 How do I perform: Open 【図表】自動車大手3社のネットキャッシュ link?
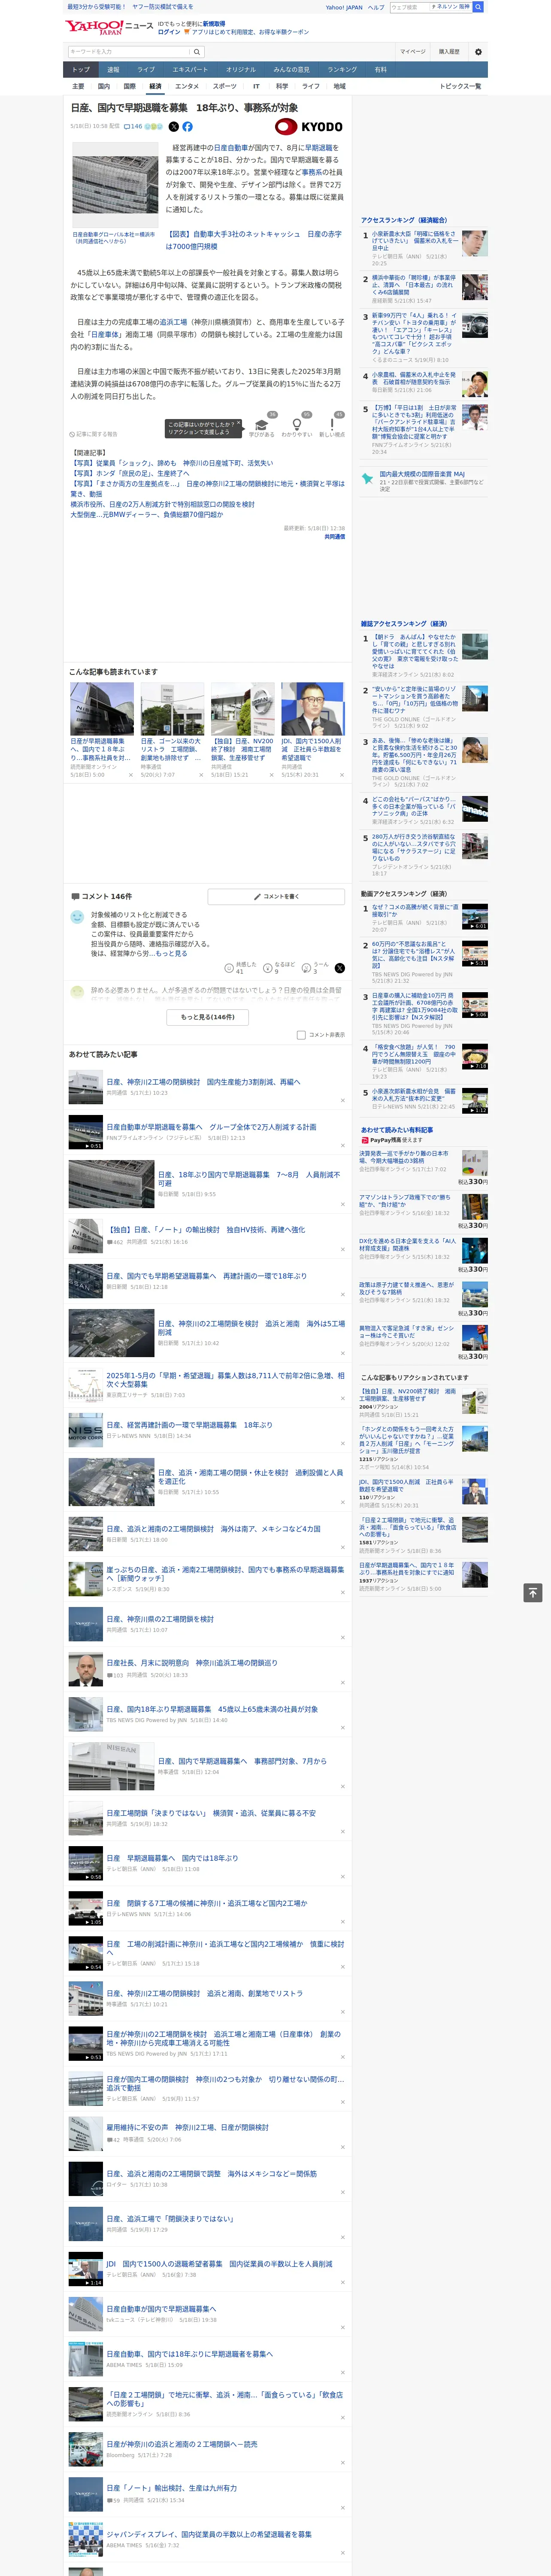tap(253, 240)
